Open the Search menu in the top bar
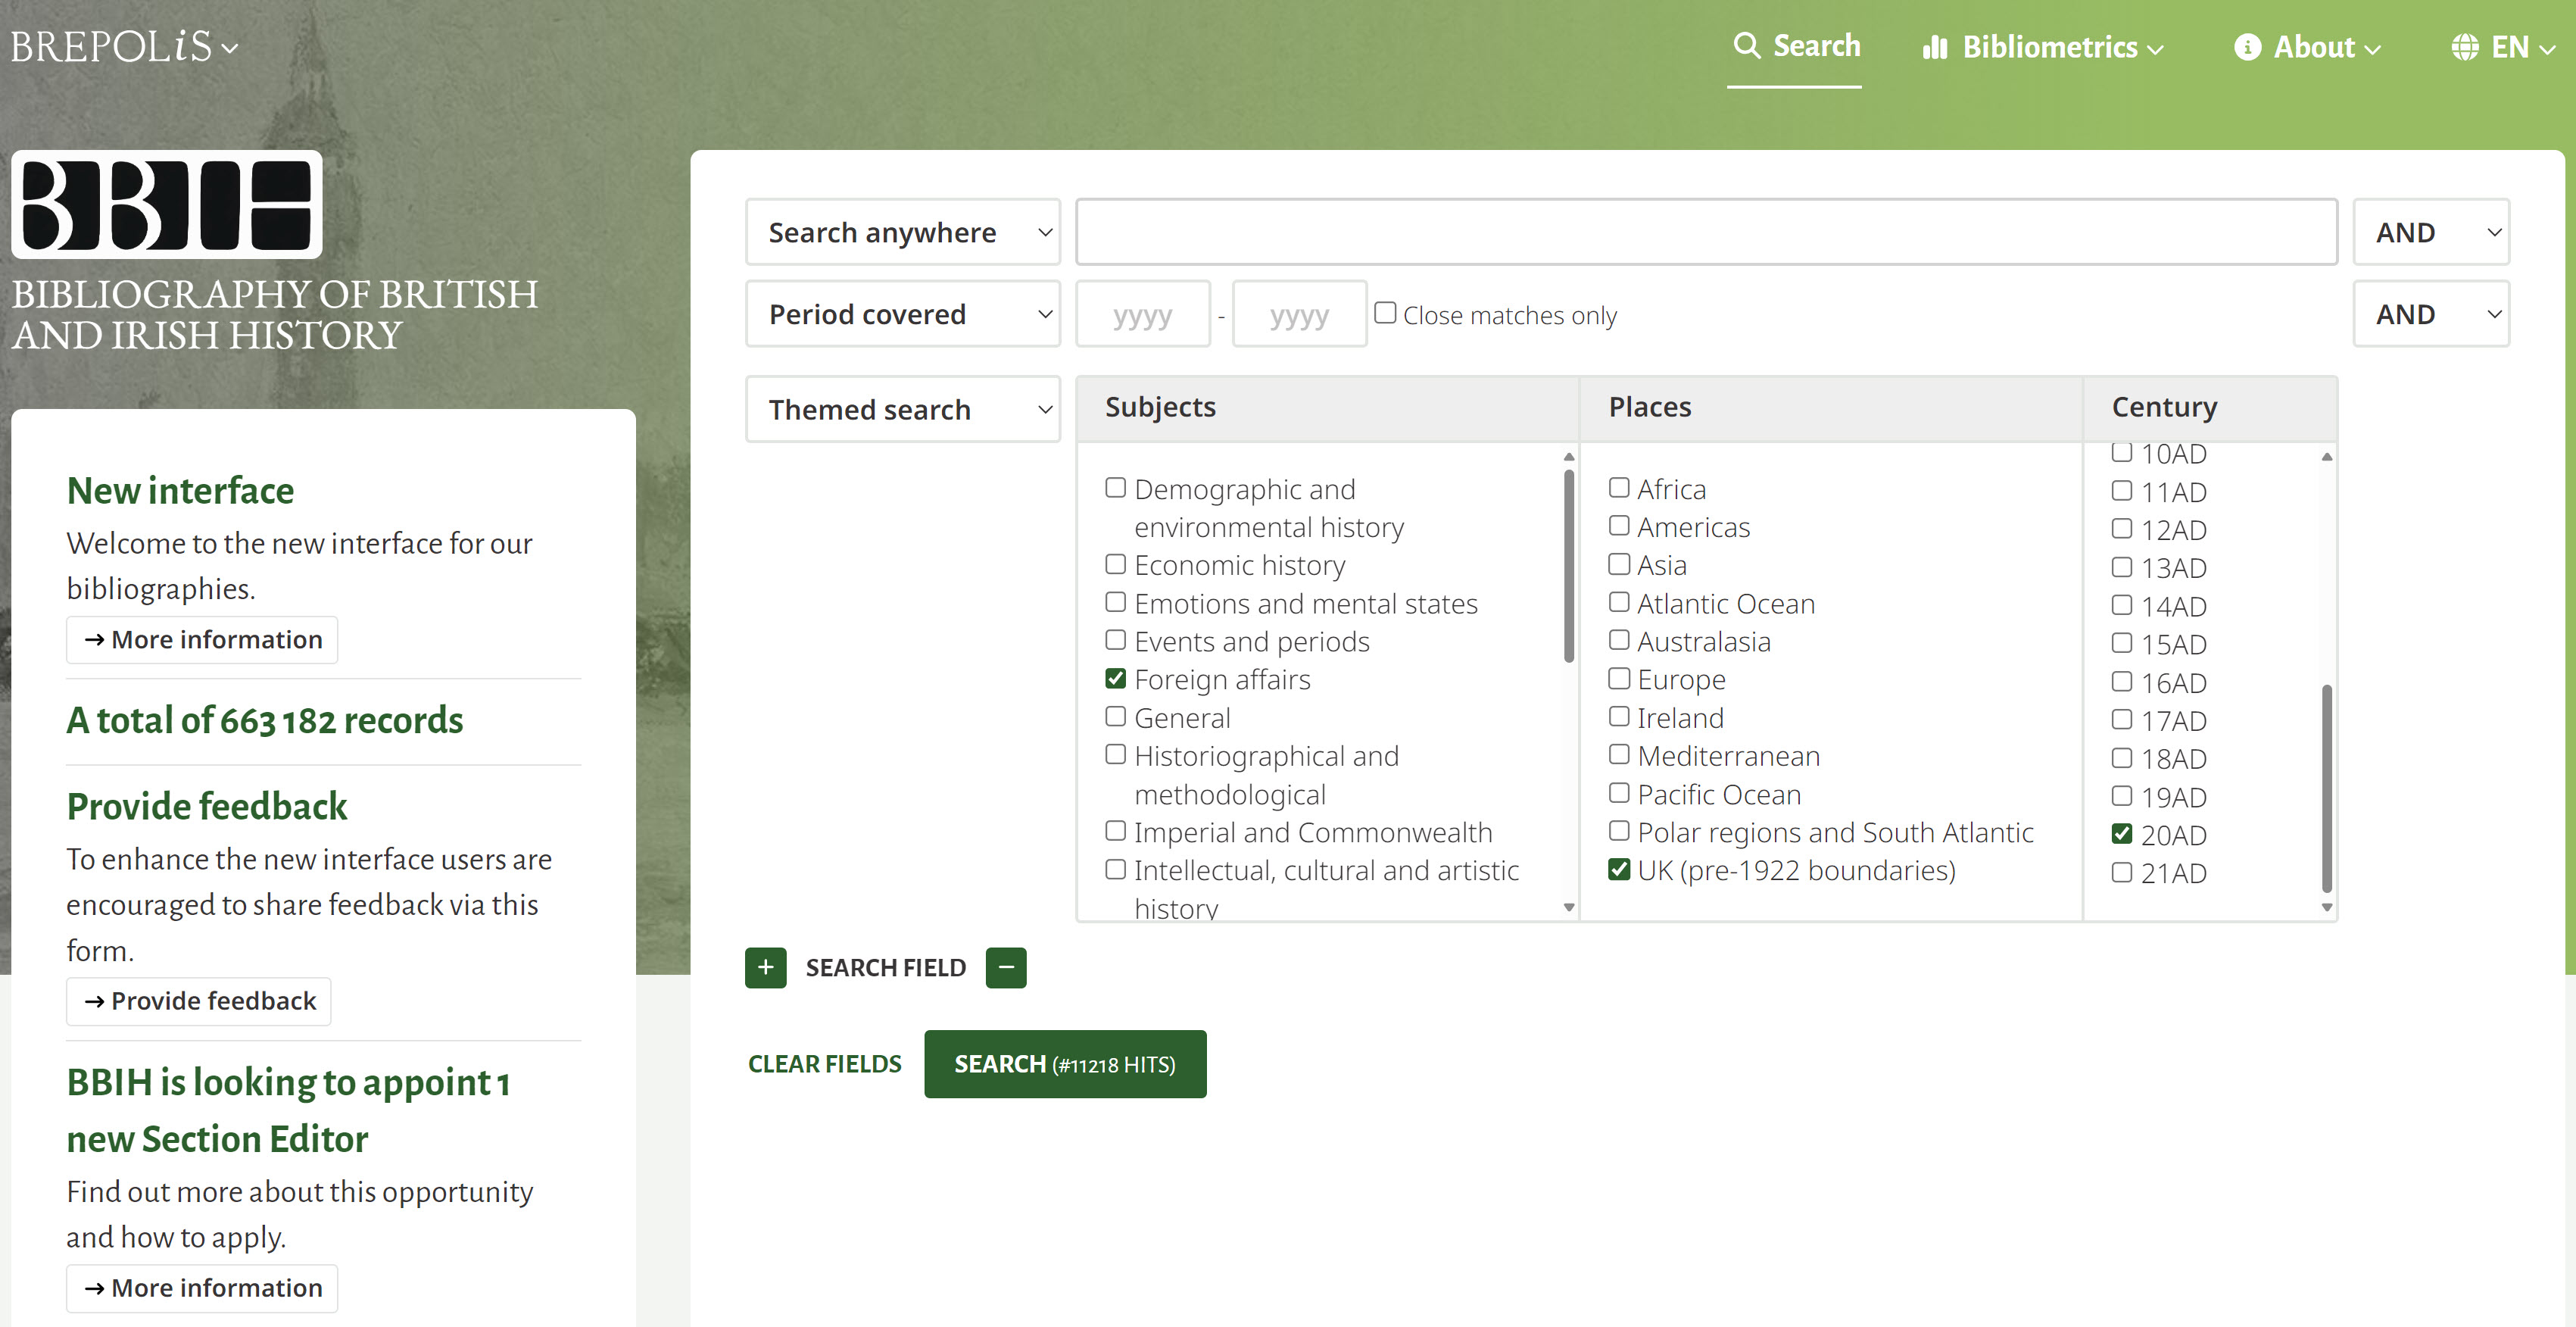 tap(1797, 45)
